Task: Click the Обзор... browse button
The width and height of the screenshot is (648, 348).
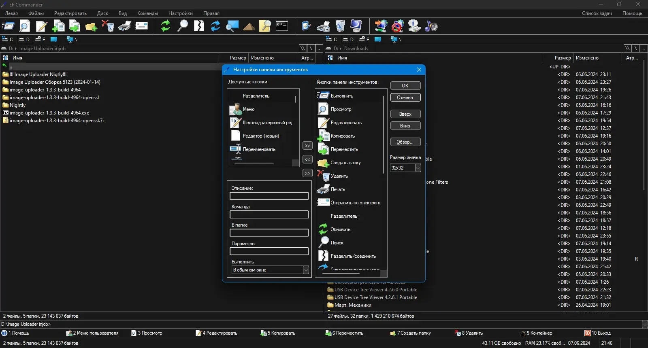Action: pos(405,142)
